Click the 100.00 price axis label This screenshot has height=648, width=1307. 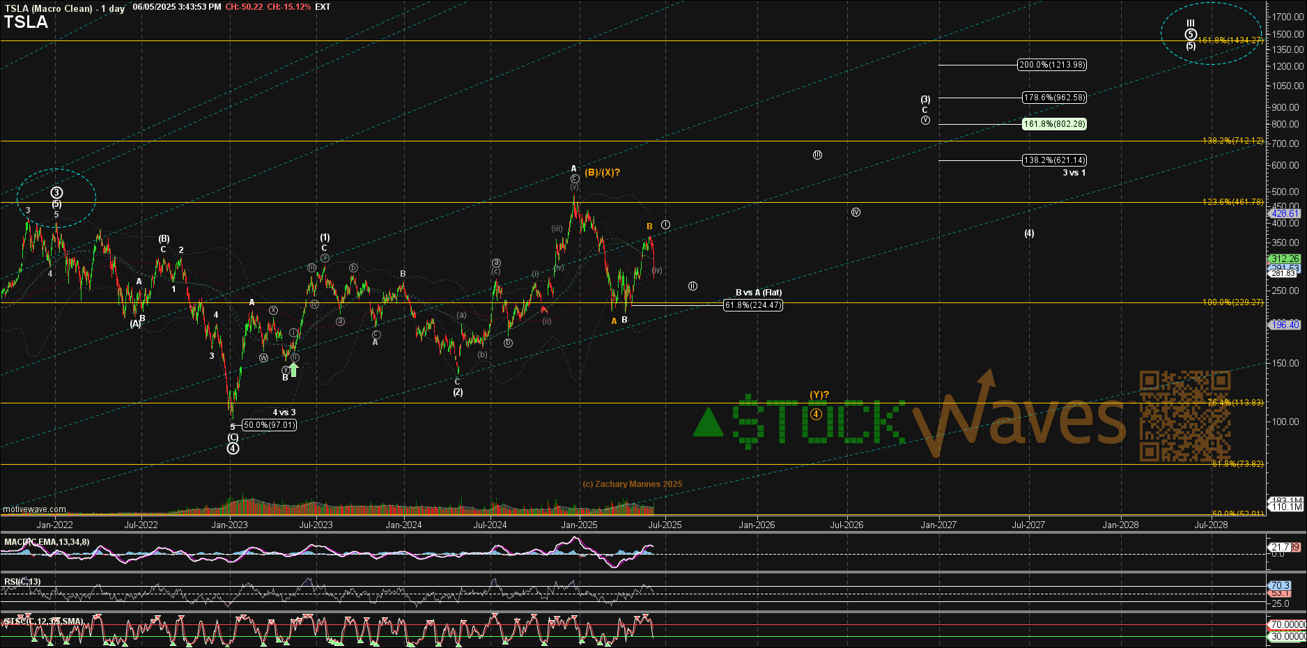click(1285, 422)
